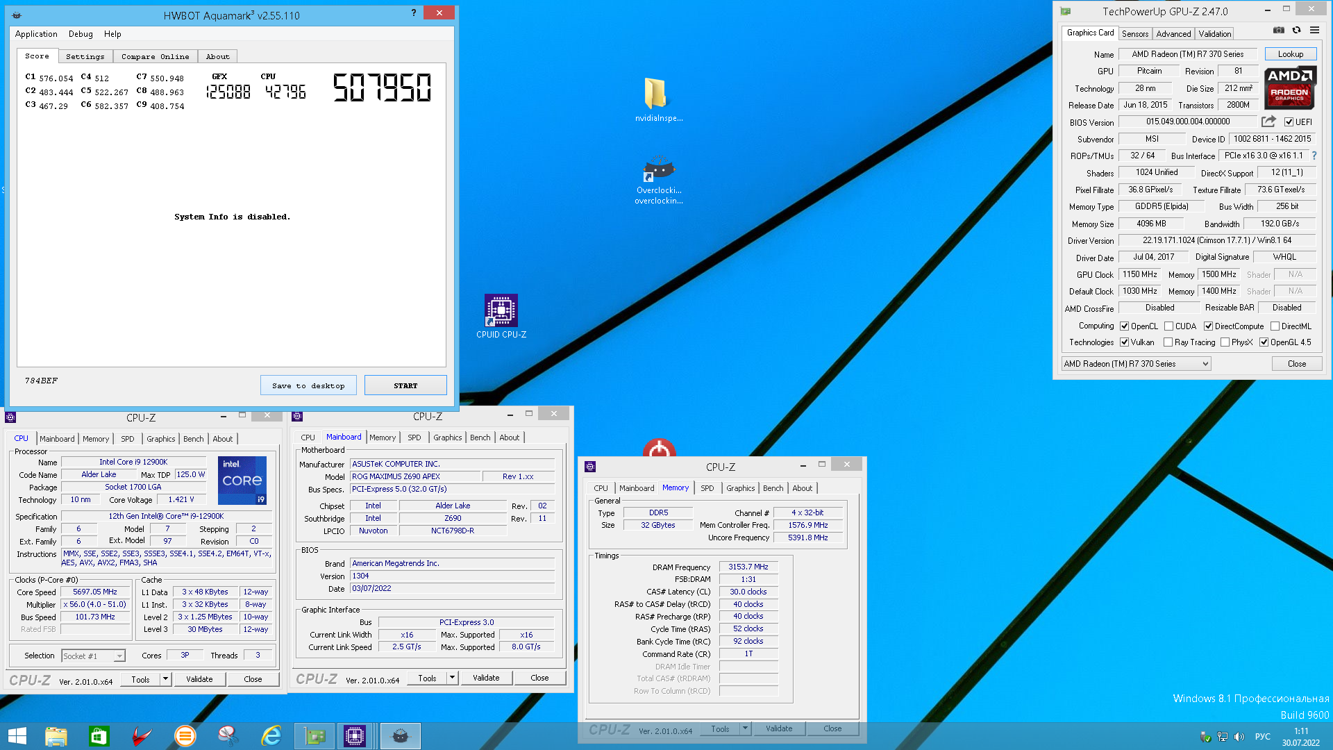Image resolution: width=1333 pixels, height=750 pixels.
Task: Switch to the Advanced tab in GPU-Z
Action: point(1173,34)
